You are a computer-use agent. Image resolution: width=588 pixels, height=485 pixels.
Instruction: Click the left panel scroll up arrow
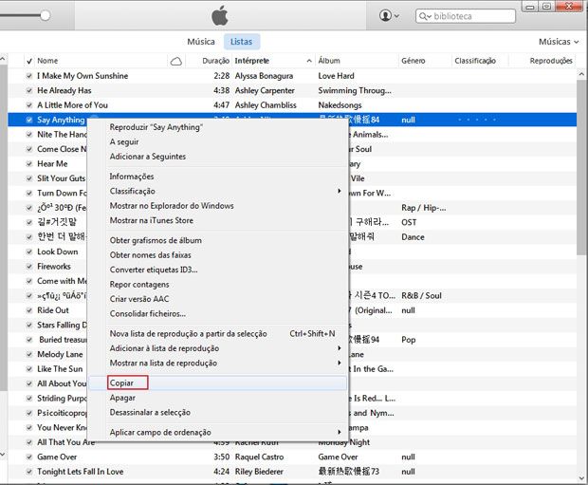click(3, 59)
